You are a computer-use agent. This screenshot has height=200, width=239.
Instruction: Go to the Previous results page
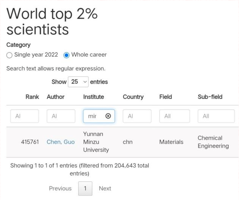[x=60, y=188]
